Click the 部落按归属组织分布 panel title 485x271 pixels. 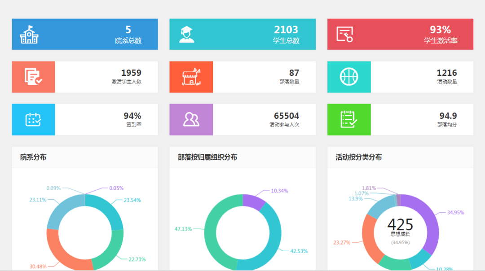207,157
